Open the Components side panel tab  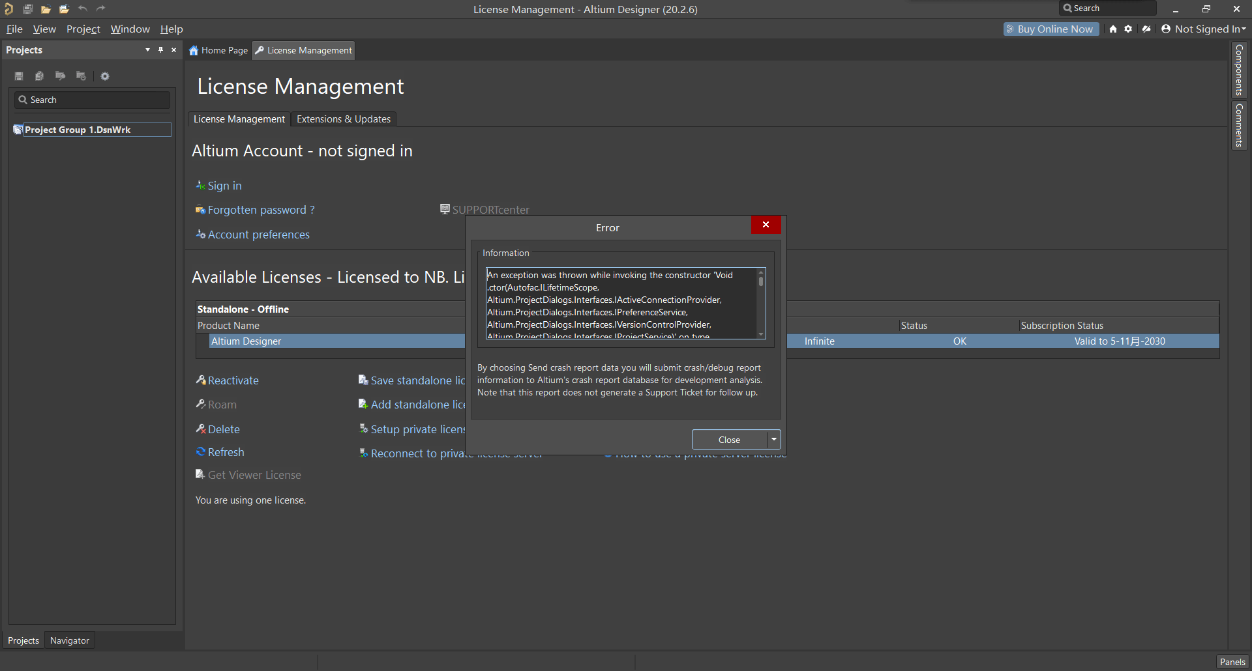click(x=1239, y=70)
